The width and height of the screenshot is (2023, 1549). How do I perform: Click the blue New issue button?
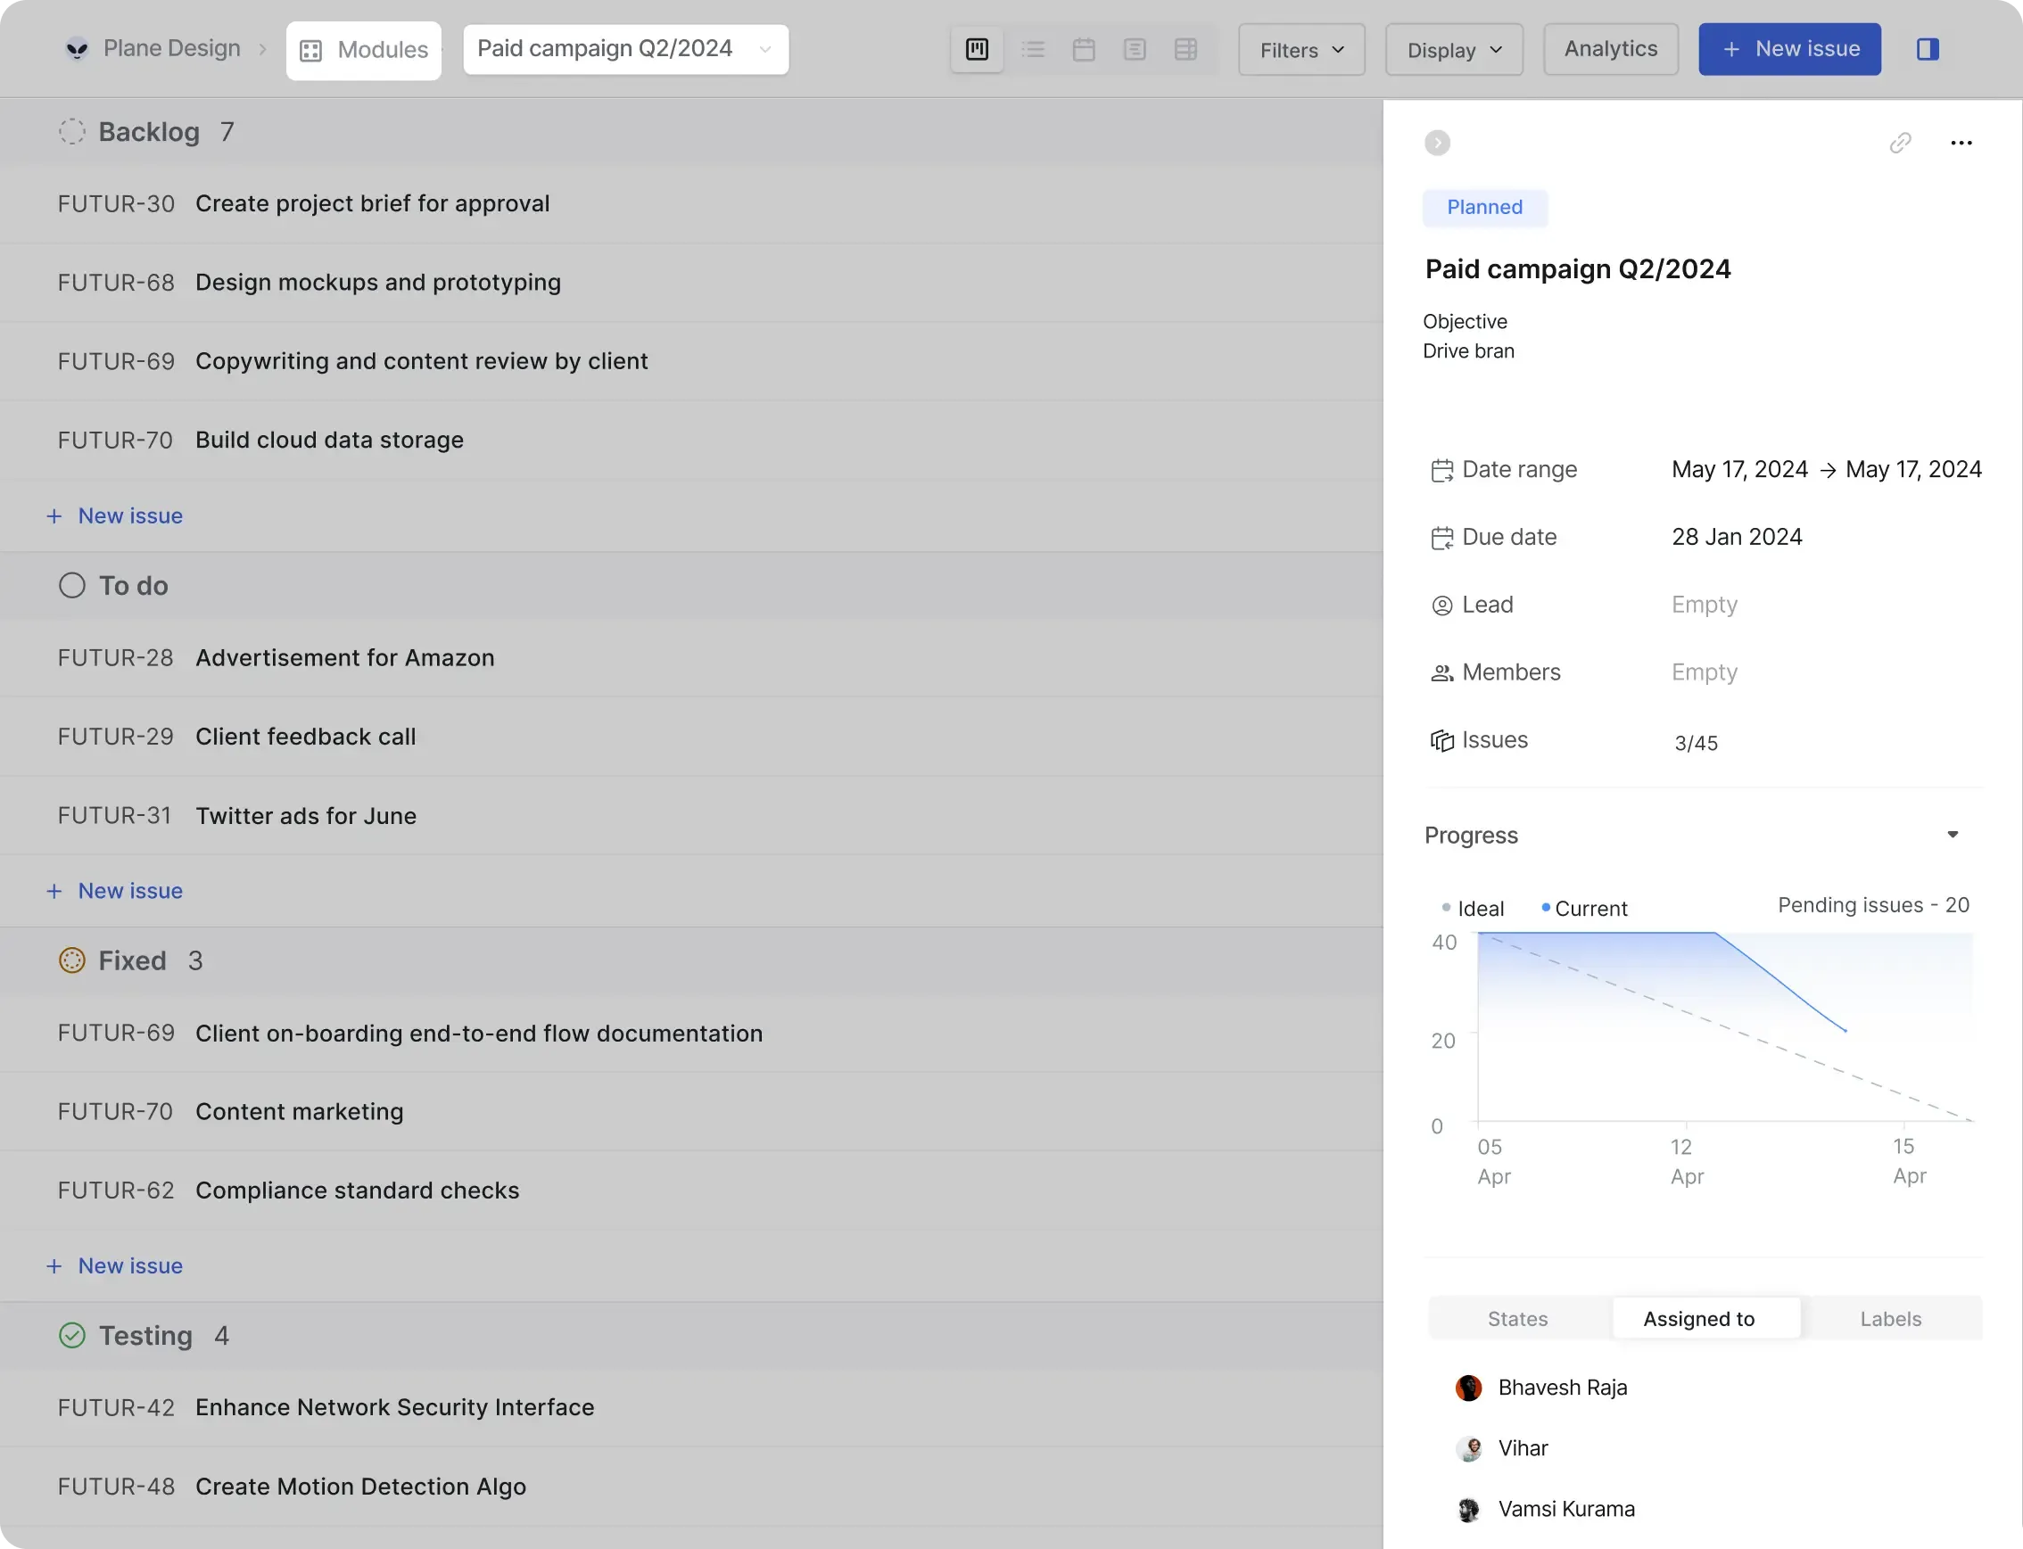pos(1788,50)
